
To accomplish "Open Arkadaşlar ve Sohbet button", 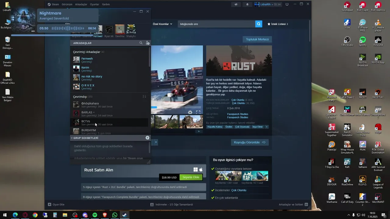I will coord(293,204).
